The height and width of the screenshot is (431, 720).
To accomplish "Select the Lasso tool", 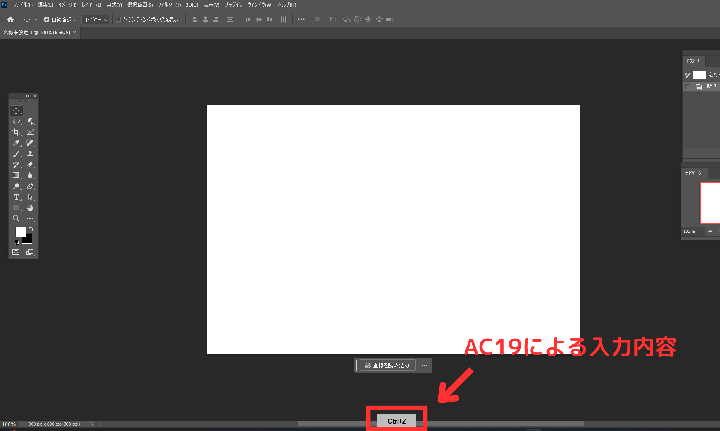I will click(17, 121).
